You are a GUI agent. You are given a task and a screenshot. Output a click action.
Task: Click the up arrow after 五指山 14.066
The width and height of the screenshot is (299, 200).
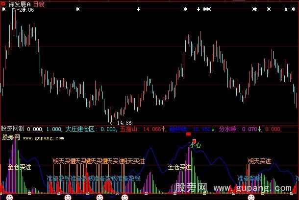(x=163, y=129)
